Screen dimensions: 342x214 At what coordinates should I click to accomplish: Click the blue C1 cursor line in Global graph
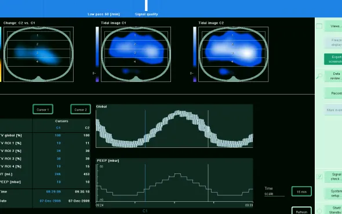145,129
